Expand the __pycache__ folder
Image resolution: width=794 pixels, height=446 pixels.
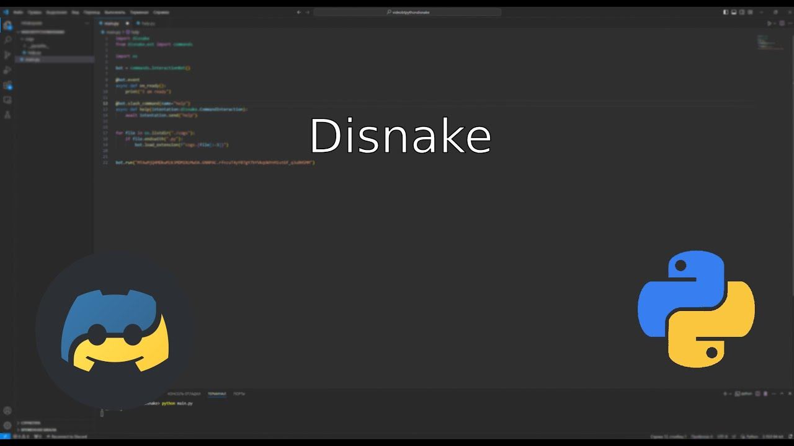pos(36,46)
